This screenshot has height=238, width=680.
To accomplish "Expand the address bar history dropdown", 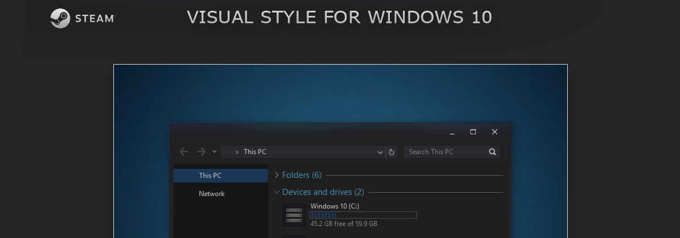I will coord(380,152).
